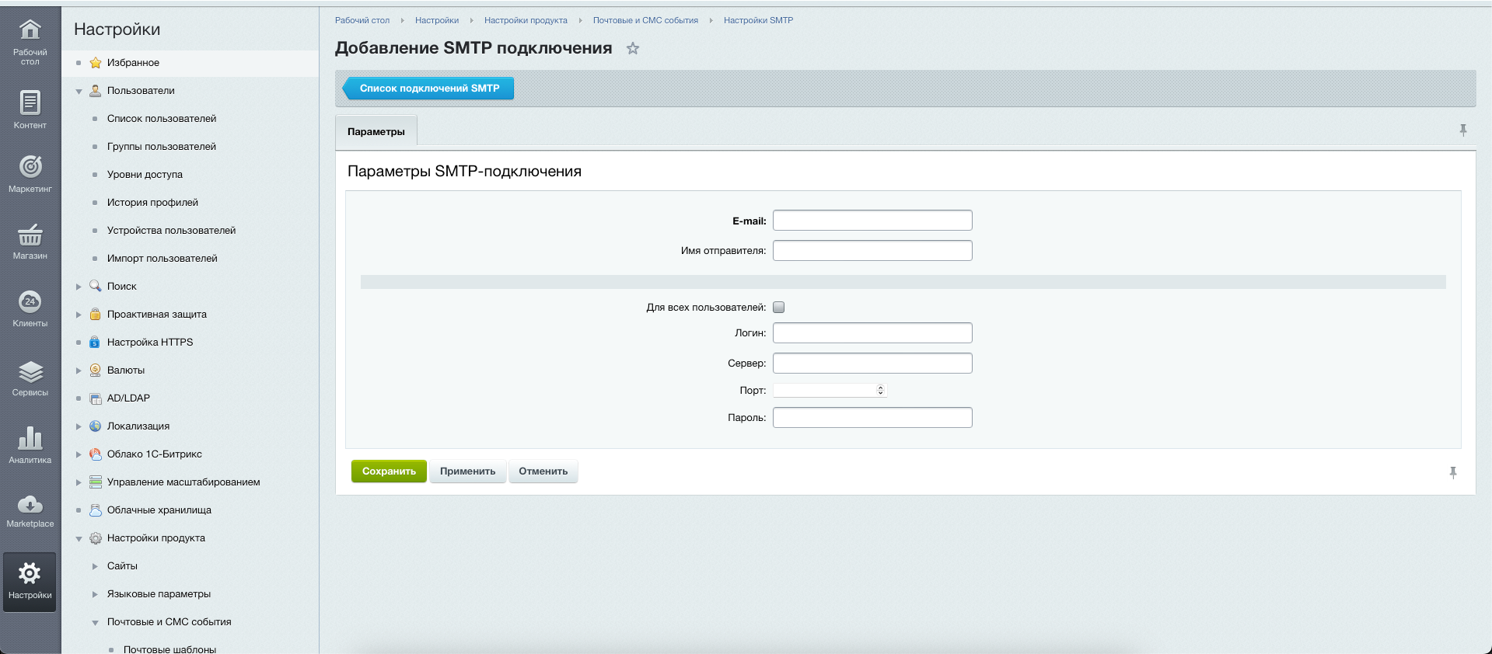
Task: Click the Валюты coin icon
Action: pyautogui.click(x=96, y=370)
